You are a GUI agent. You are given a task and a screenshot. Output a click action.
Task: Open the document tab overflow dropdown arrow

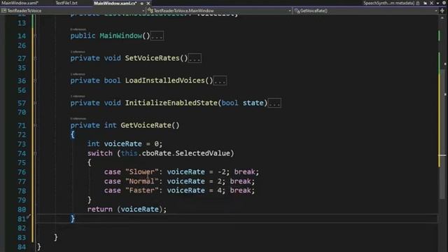pyautogui.click(x=437, y=3)
